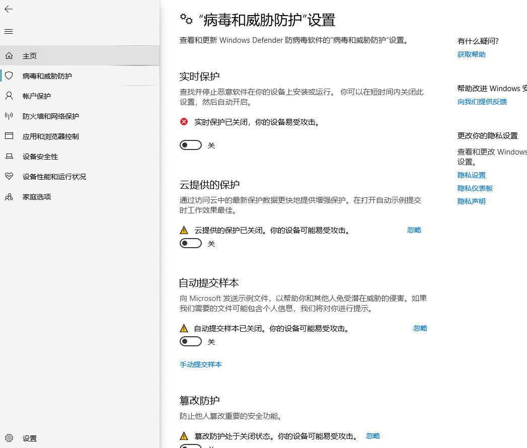Image resolution: width=527 pixels, height=448 pixels.
Task: Collapse the sidebar with the hamburger button
Action: [x=8, y=31]
